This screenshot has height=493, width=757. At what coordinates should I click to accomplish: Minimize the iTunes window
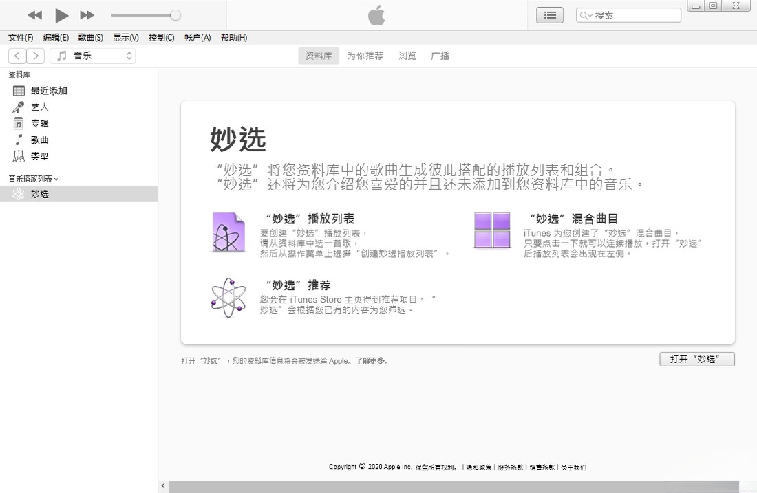click(x=696, y=6)
